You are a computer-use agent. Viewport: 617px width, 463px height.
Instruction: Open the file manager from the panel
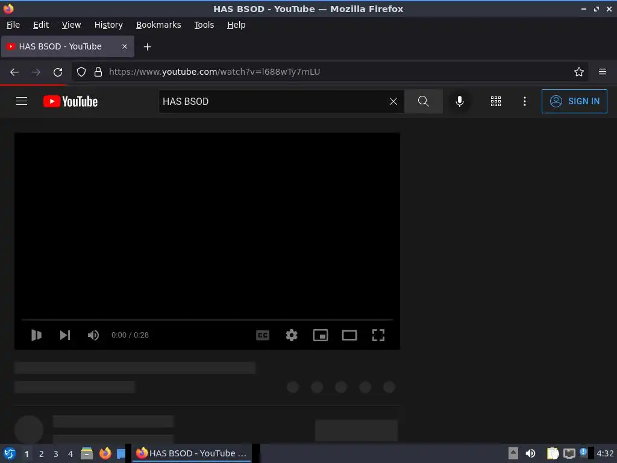(87, 453)
